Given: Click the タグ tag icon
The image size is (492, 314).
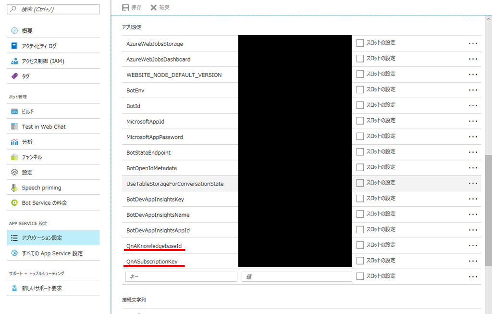Looking at the screenshot, I should point(14,76).
